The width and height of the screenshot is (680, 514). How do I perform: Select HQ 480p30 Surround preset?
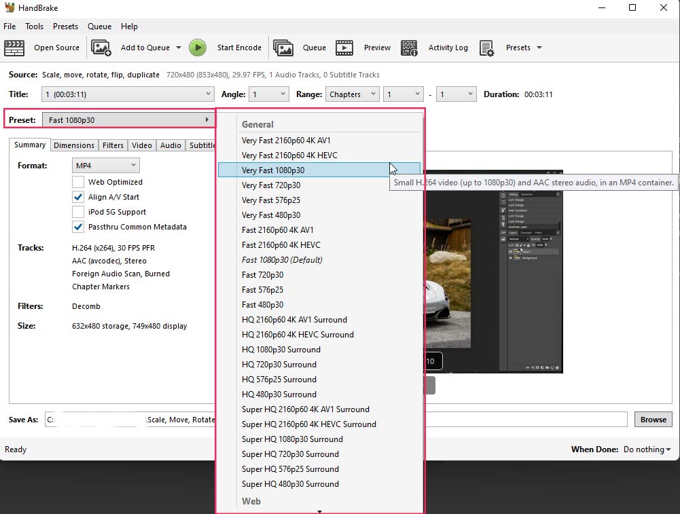tap(319, 394)
